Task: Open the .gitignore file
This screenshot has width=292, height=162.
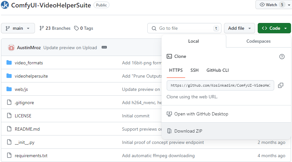Action: [24, 103]
